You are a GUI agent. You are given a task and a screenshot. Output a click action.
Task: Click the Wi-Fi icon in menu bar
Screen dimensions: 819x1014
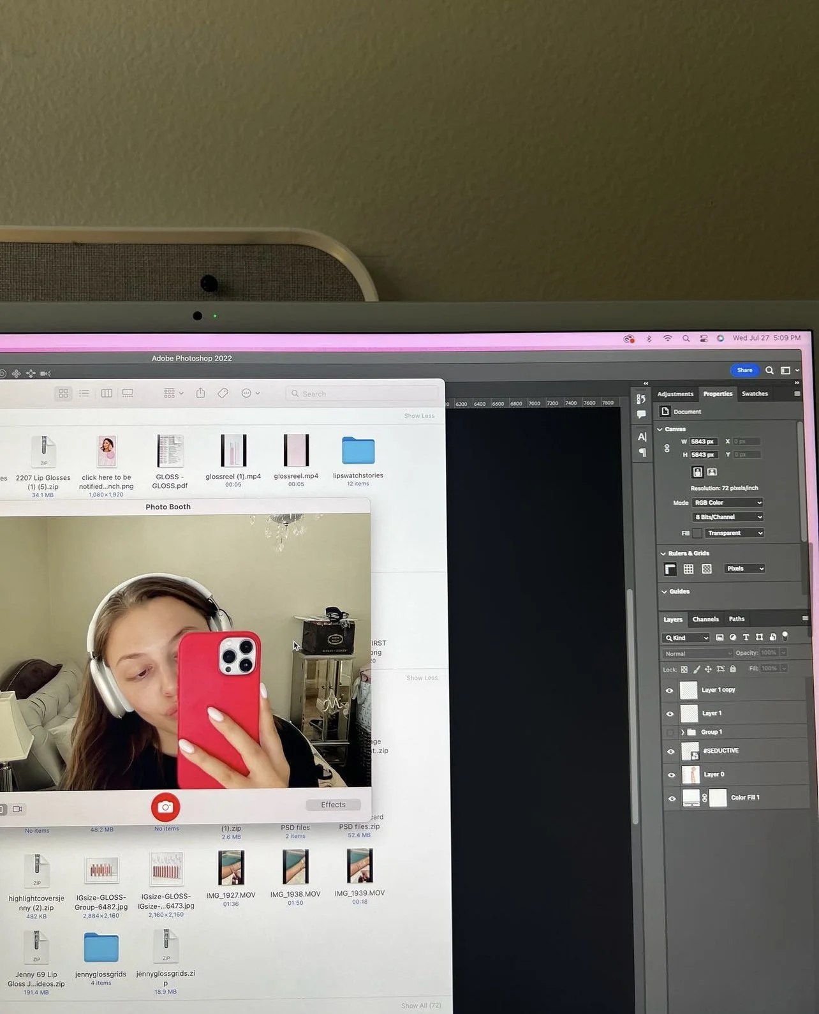point(668,339)
